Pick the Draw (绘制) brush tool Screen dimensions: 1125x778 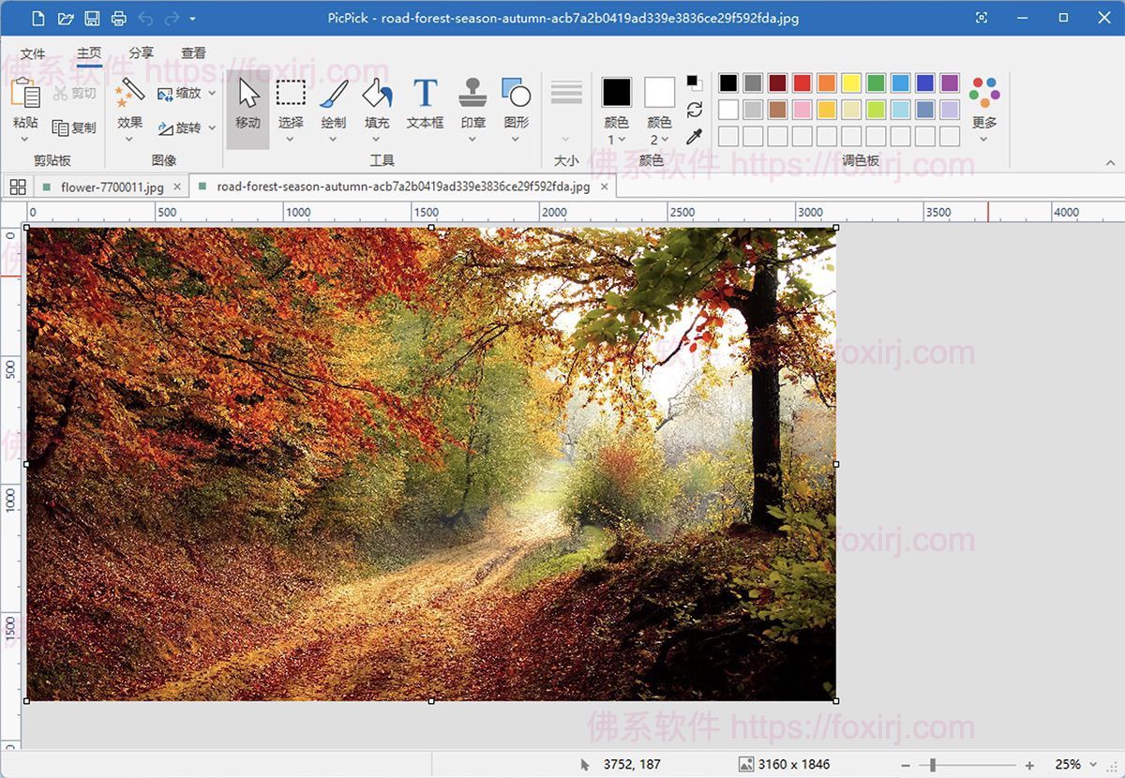(333, 103)
